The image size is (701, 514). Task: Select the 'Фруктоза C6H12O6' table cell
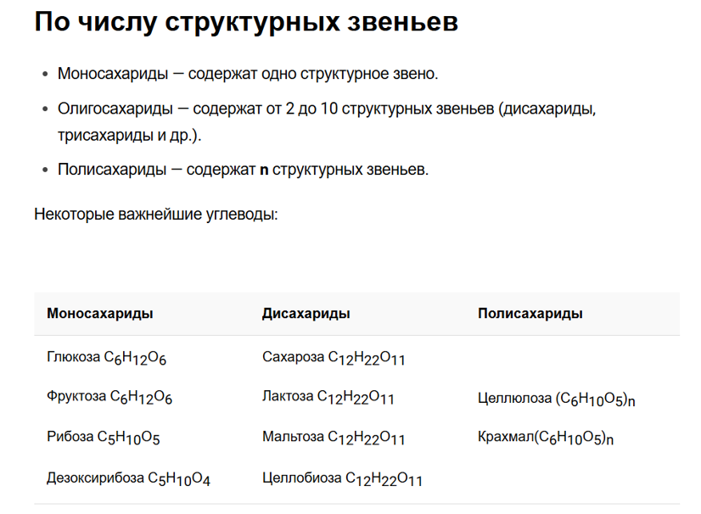point(109,397)
